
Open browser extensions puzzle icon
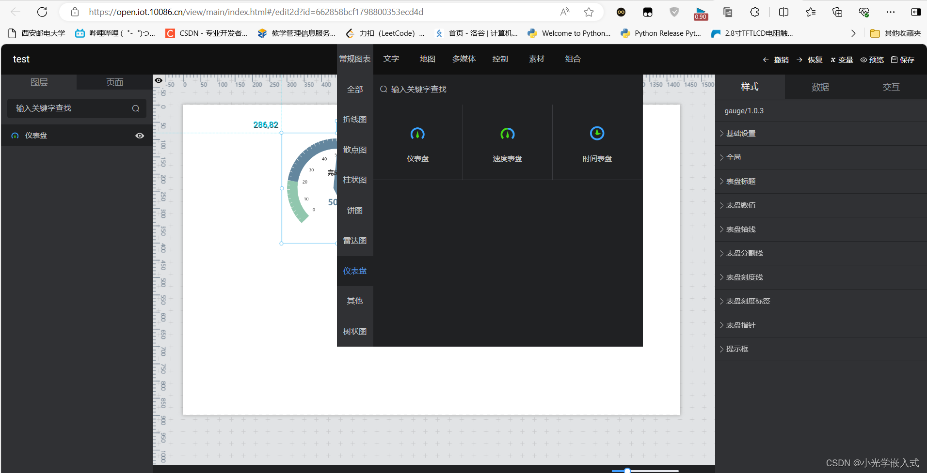pos(754,12)
